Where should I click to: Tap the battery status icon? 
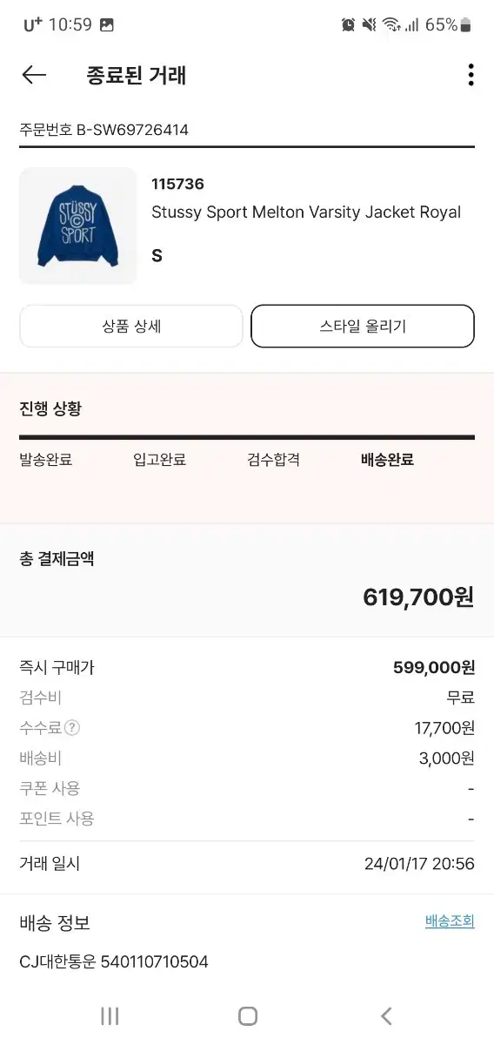[x=465, y=25]
